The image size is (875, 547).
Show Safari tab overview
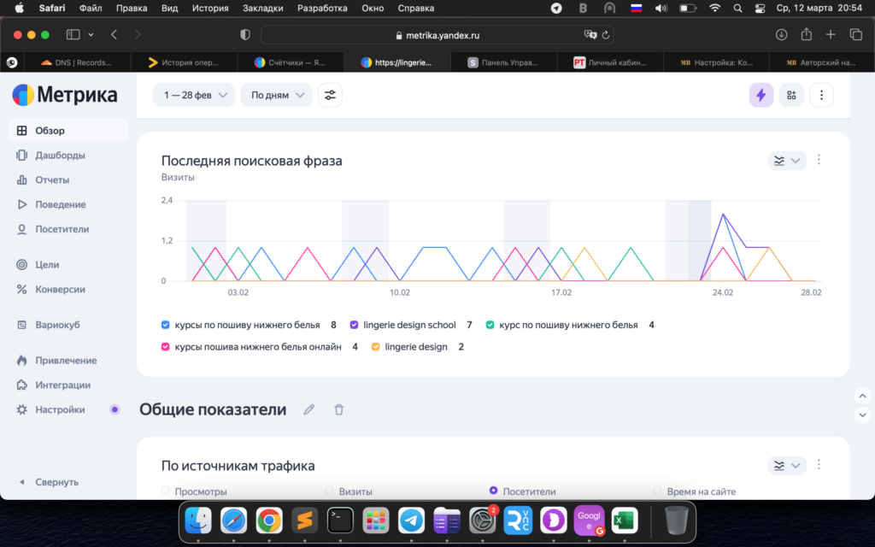[x=856, y=34]
